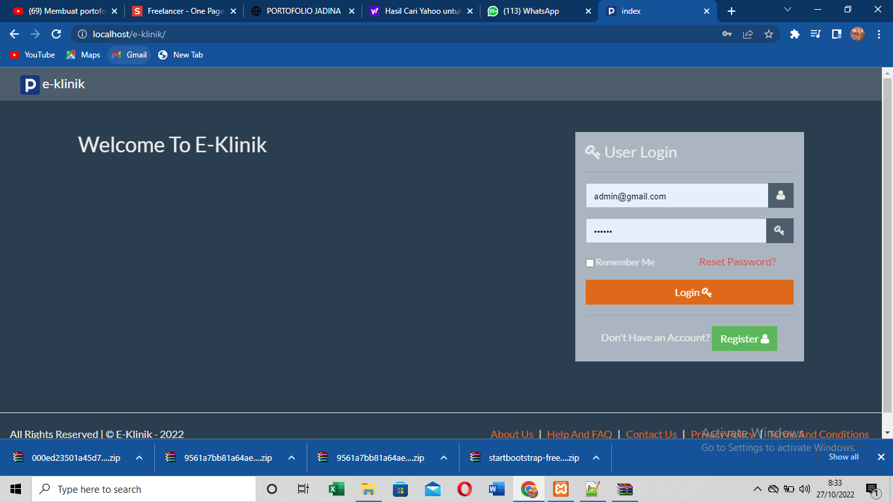Click the share page icon in address bar
893x502 pixels.
click(x=748, y=34)
